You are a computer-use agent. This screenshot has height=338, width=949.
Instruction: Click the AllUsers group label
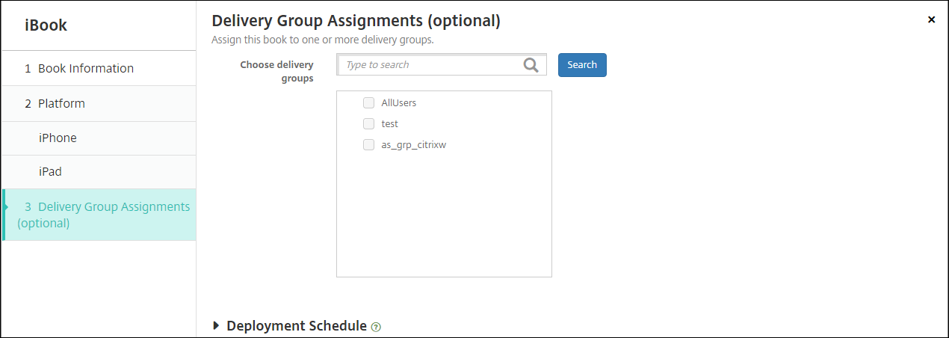[398, 102]
